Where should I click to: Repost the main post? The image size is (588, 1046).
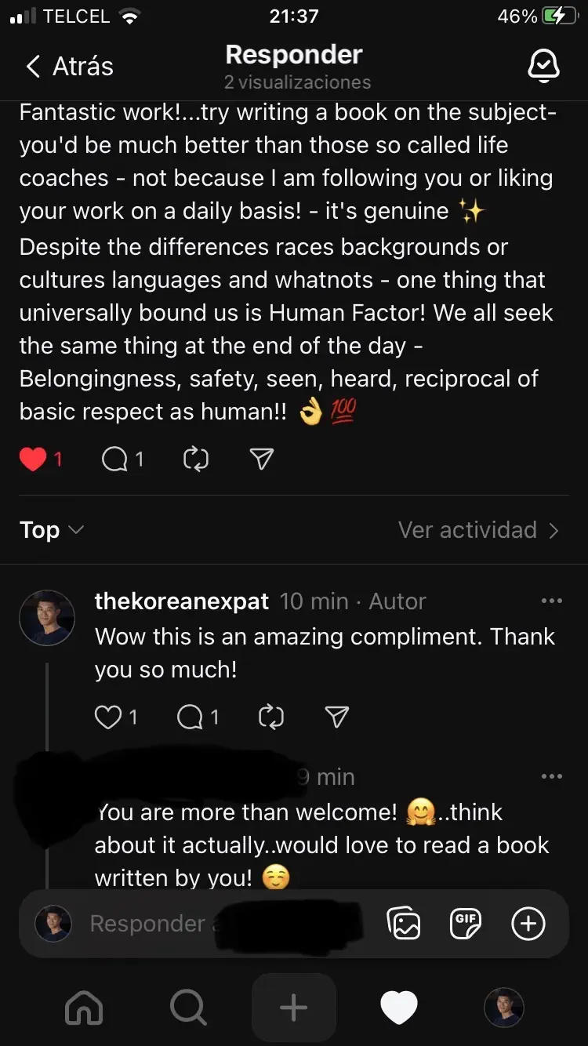coord(195,459)
